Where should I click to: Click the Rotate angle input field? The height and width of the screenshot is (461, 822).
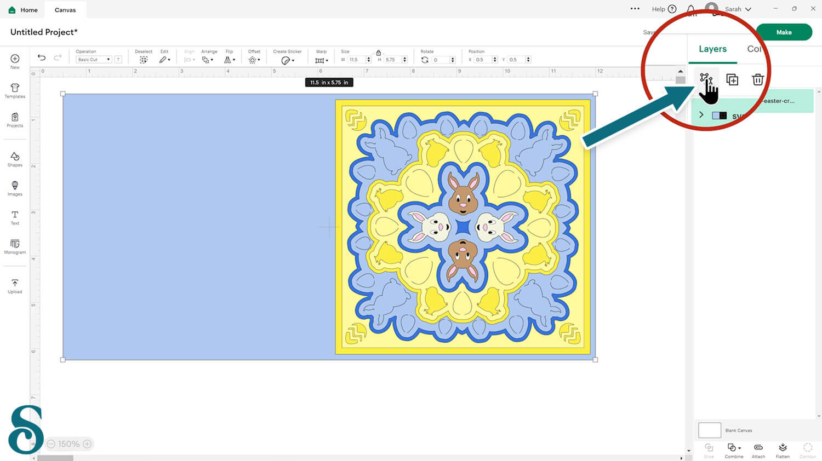click(x=441, y=60)
